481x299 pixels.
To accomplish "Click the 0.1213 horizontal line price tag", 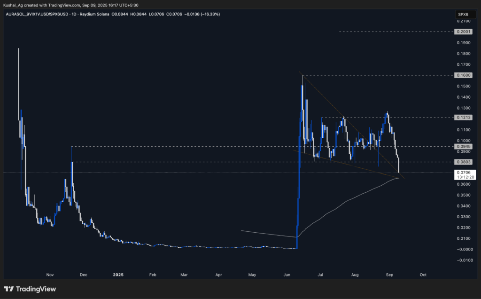I will (463, 117).
